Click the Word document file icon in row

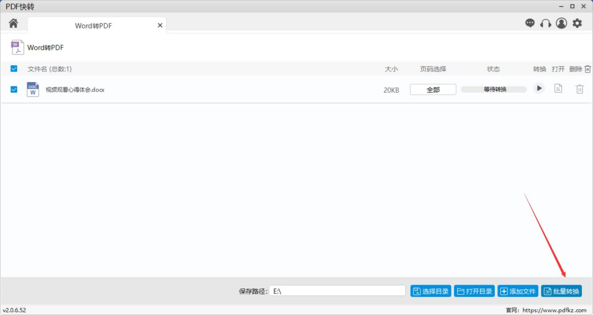coord(33,90)
